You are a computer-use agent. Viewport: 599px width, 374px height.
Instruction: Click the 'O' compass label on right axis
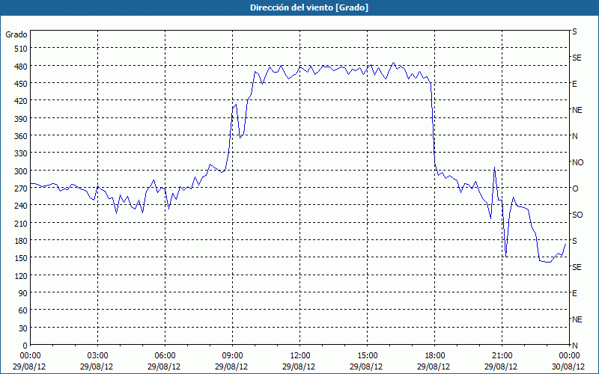575,188
